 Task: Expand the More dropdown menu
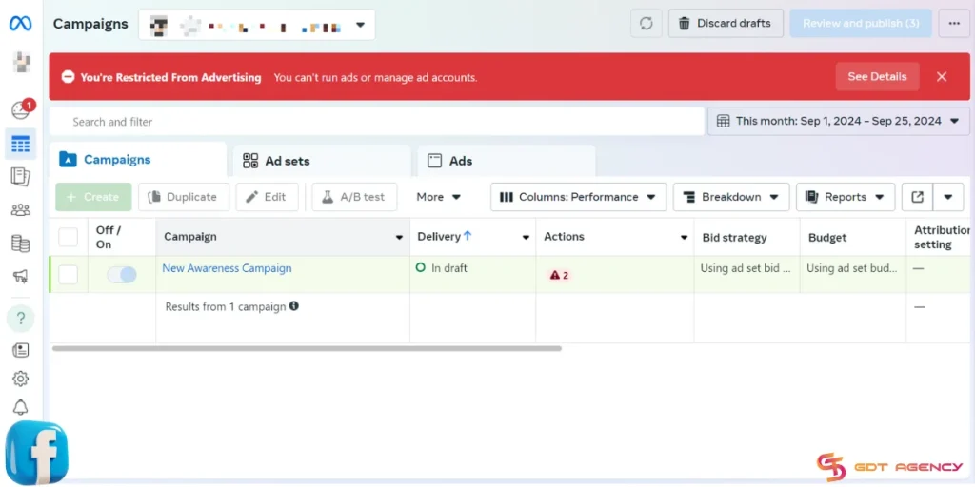tap(438, 197)
